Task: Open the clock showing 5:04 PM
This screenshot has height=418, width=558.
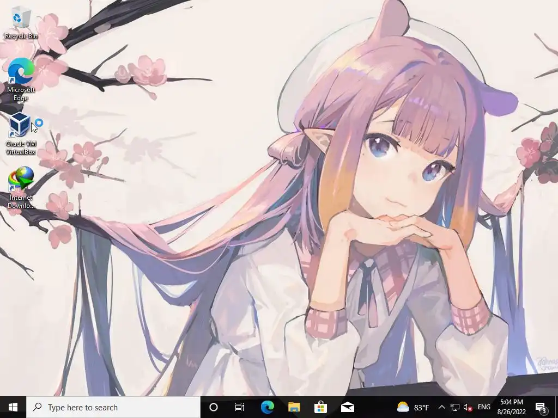Action: point(511,407)
